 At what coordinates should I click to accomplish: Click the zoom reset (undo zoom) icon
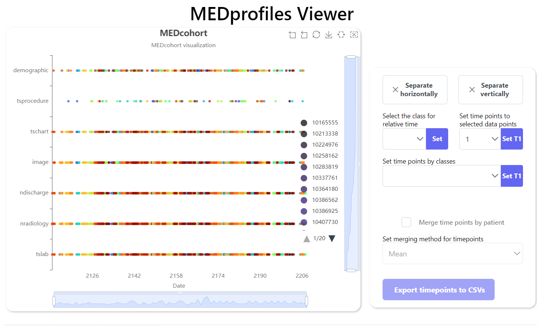coord(304,35)
